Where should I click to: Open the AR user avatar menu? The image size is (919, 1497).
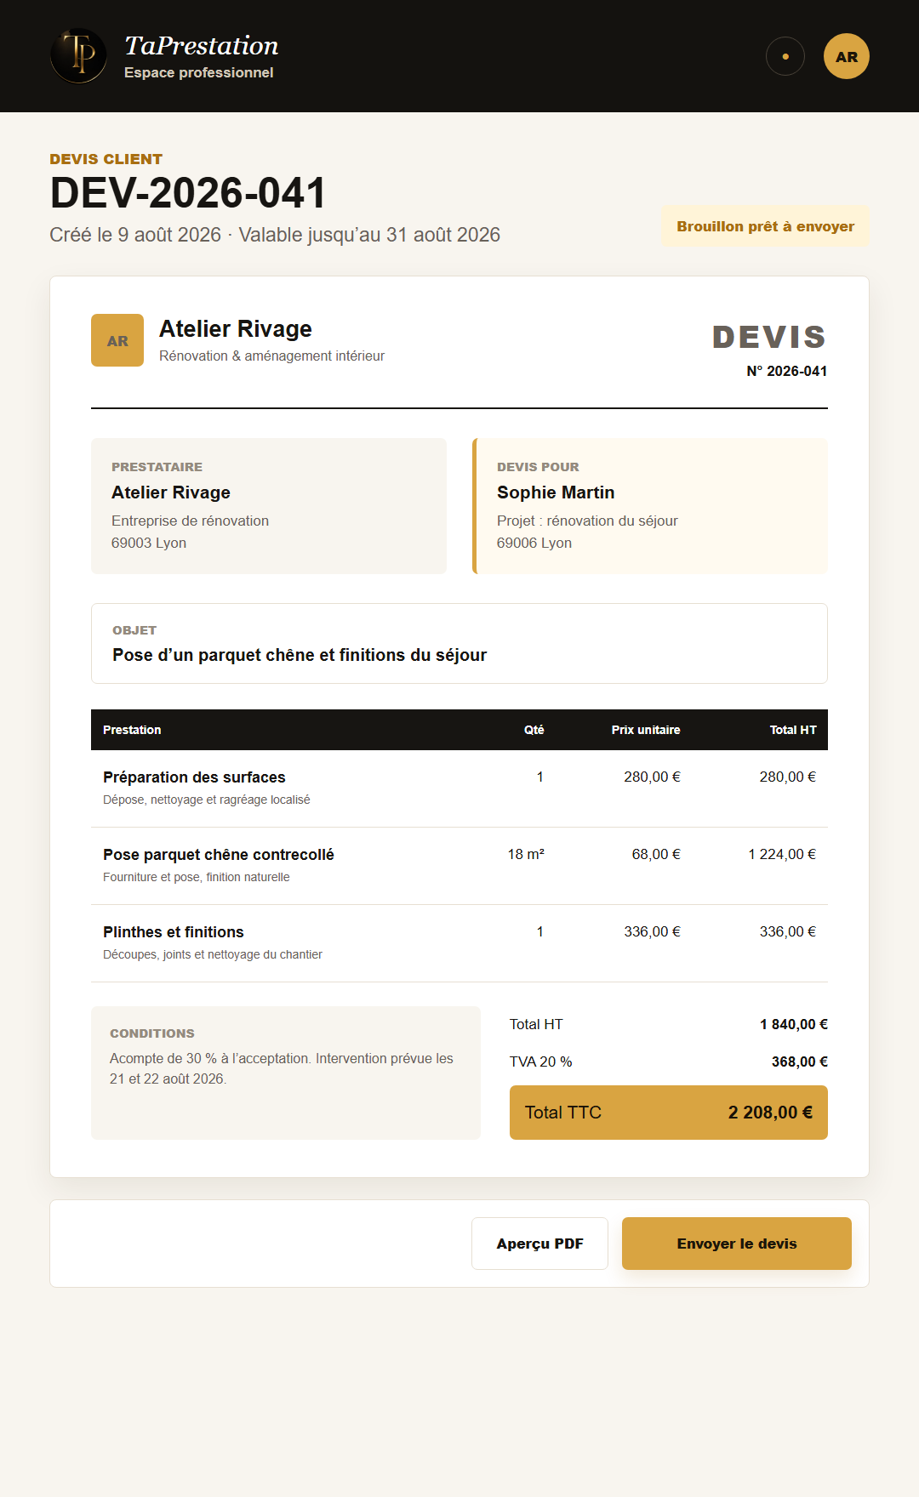847,56
